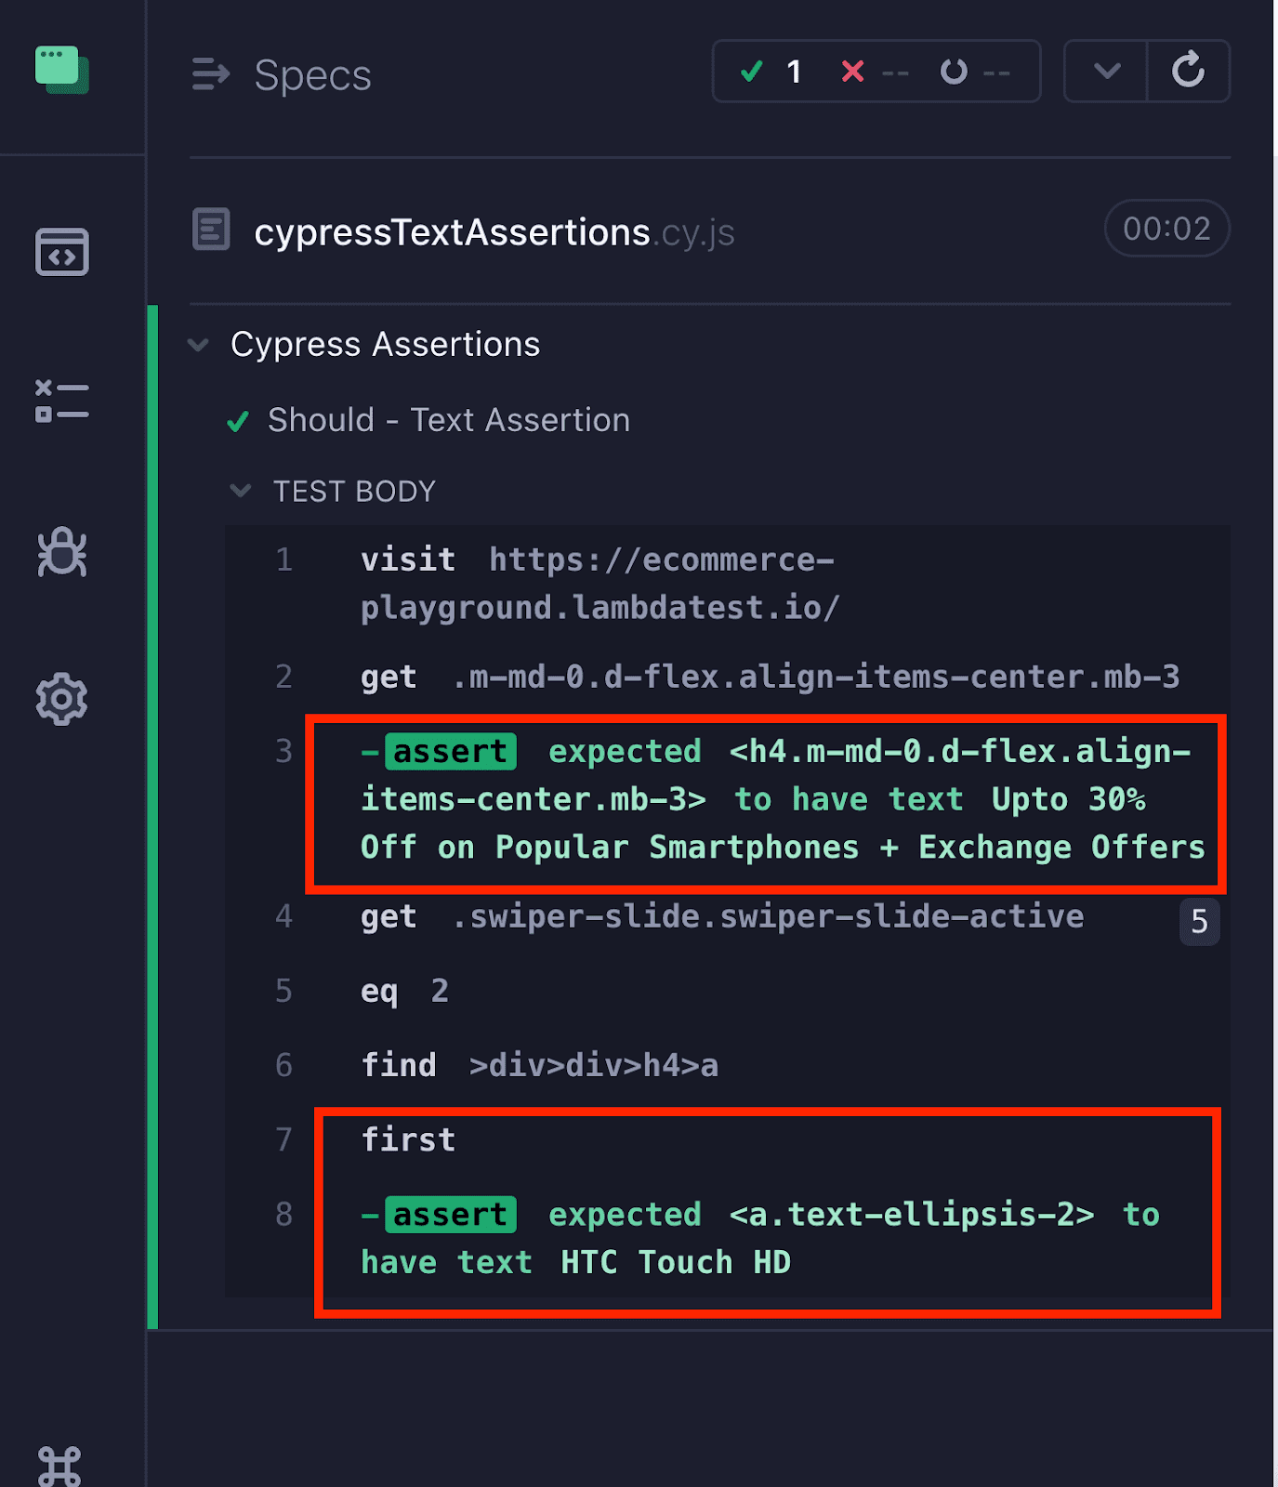1278x1487 pixels.
Task: Select the bug/debug icon in sidebar
Action: coord(61,552)
